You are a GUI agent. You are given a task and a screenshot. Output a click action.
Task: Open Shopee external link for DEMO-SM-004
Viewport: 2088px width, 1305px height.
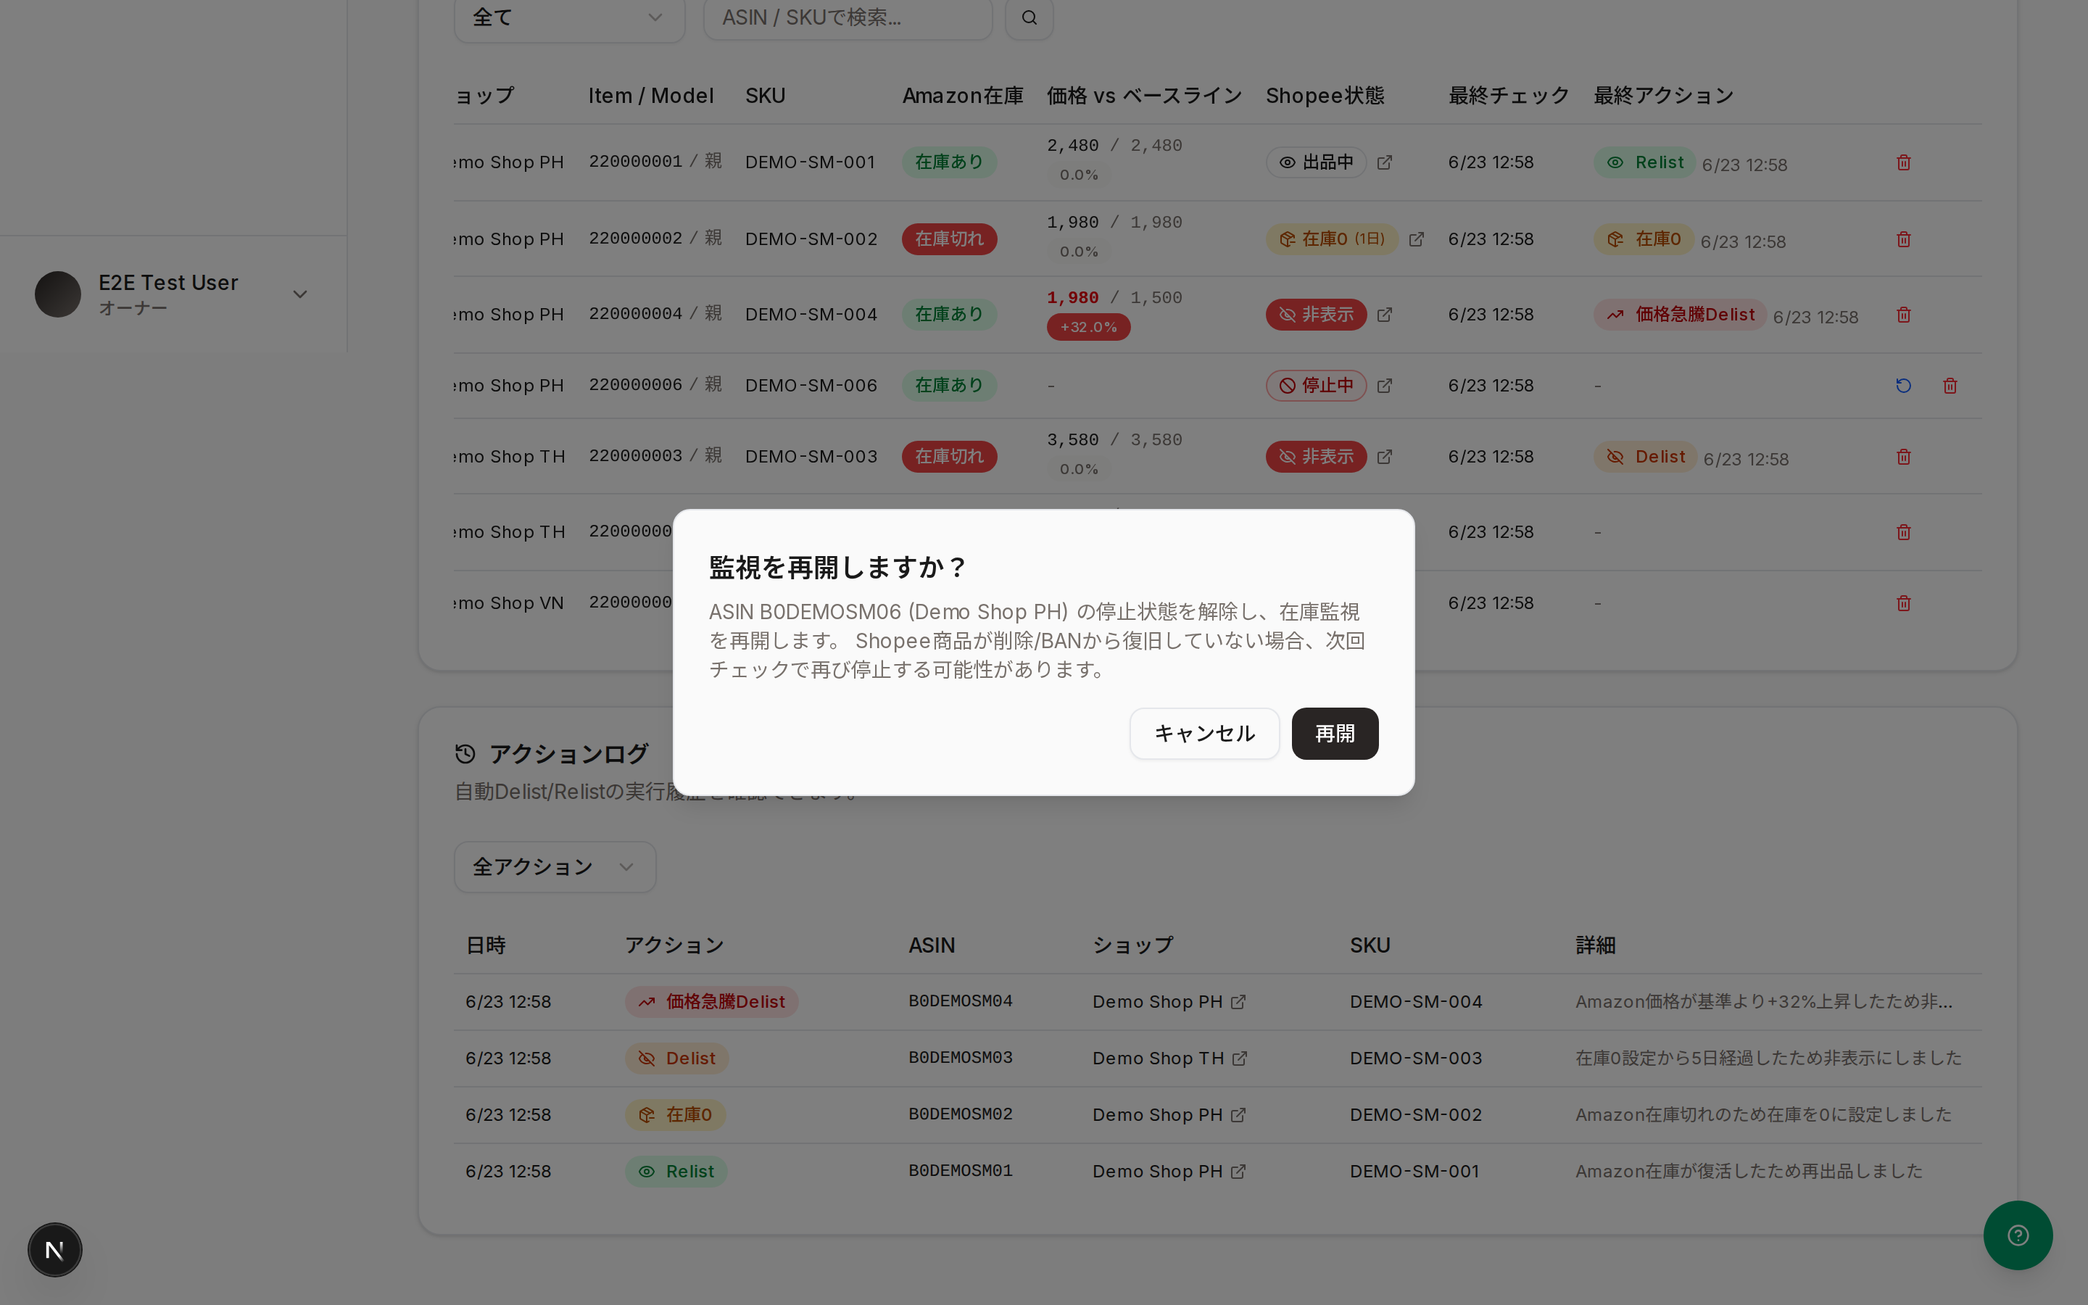(1384, 315)
